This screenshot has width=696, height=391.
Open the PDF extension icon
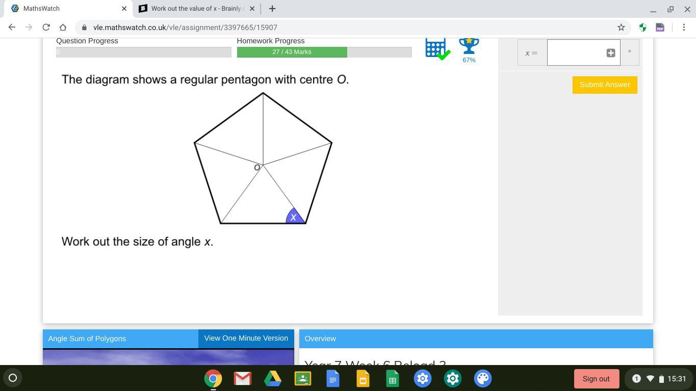click(660, 27)
